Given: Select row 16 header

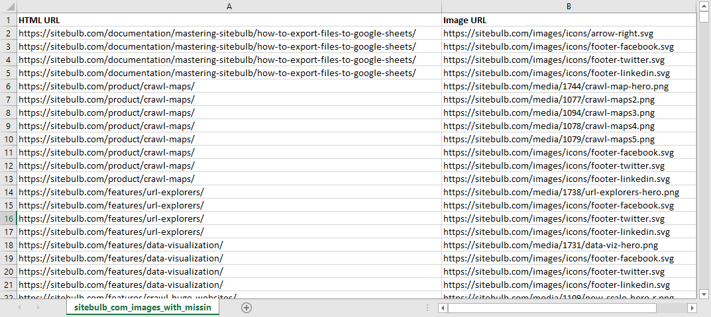Looking at the screenshot, I should (9, 219).
